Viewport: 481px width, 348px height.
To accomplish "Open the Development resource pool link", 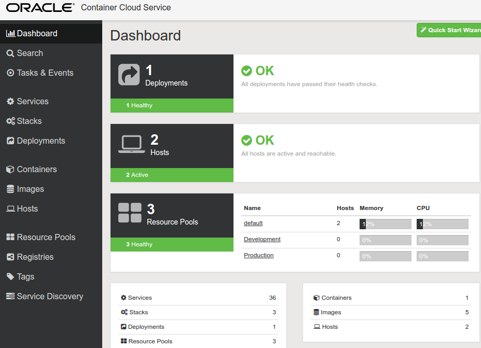I will pyautogui.click(x=262, y=239).
